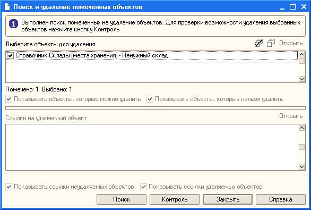
Task: Click the uncheck-all objects icon
Action: 271,43
